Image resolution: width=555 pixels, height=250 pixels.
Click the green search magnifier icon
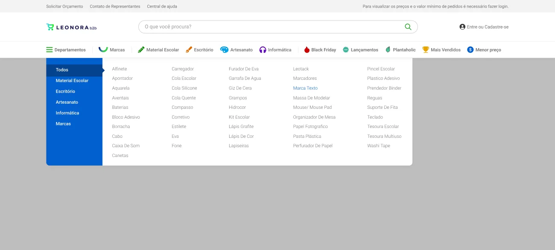[x=408, y=27]
